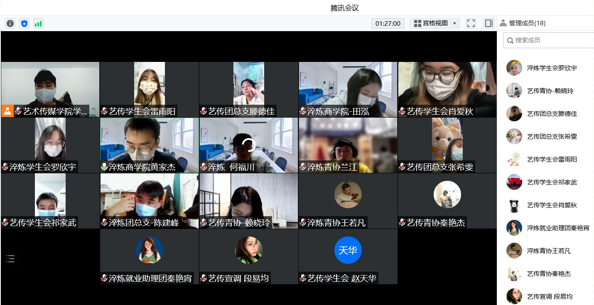Screen dimensions: 594x305
Task: Click the orange host icon on first video tile
Action: pyautogui.click(x=7, y=111)
